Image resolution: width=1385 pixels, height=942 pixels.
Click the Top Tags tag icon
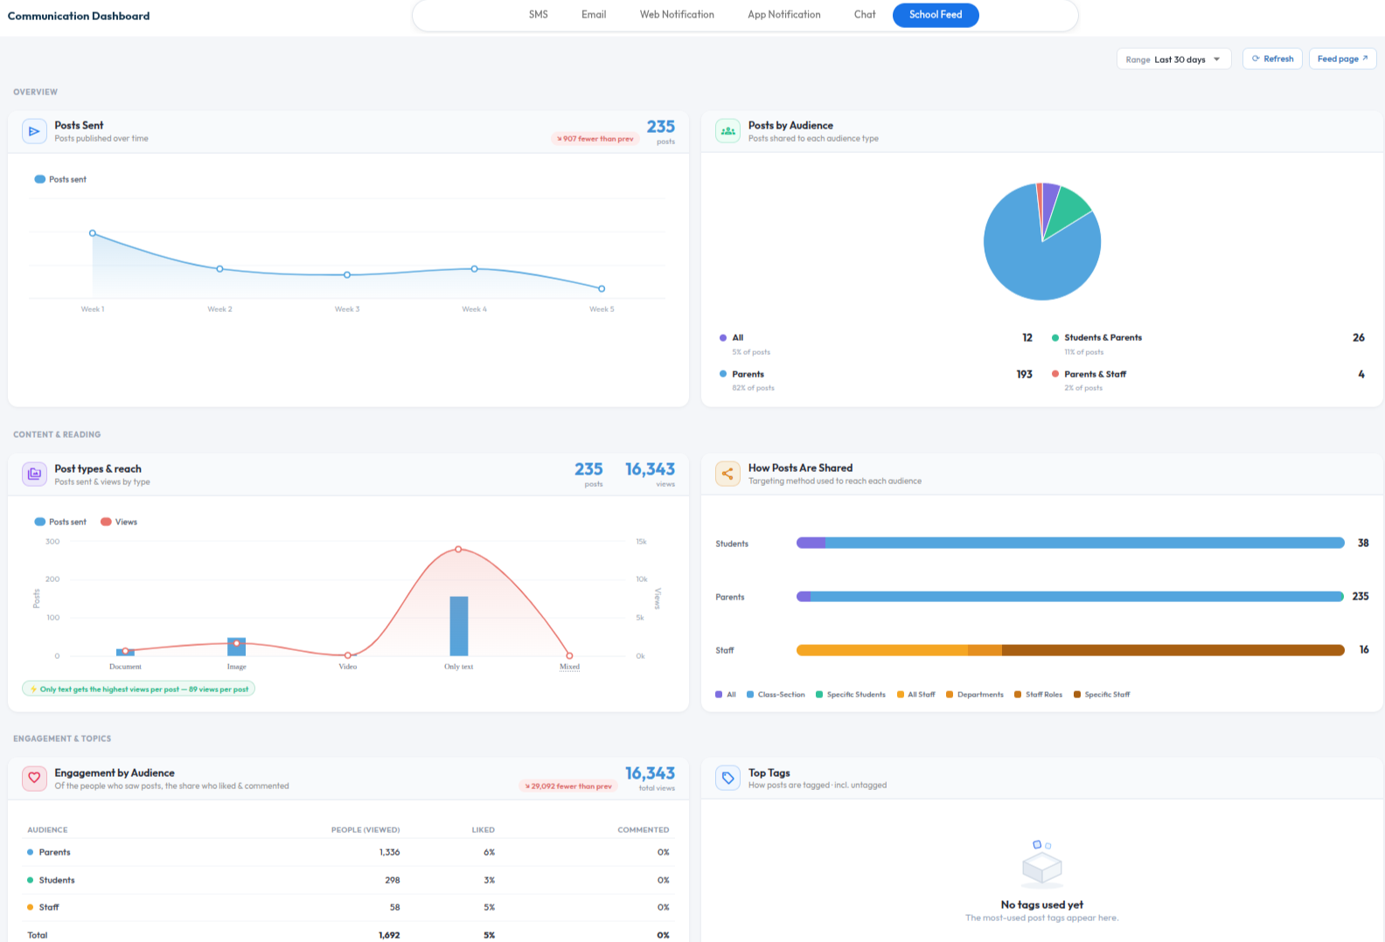(x=727, y=778)
